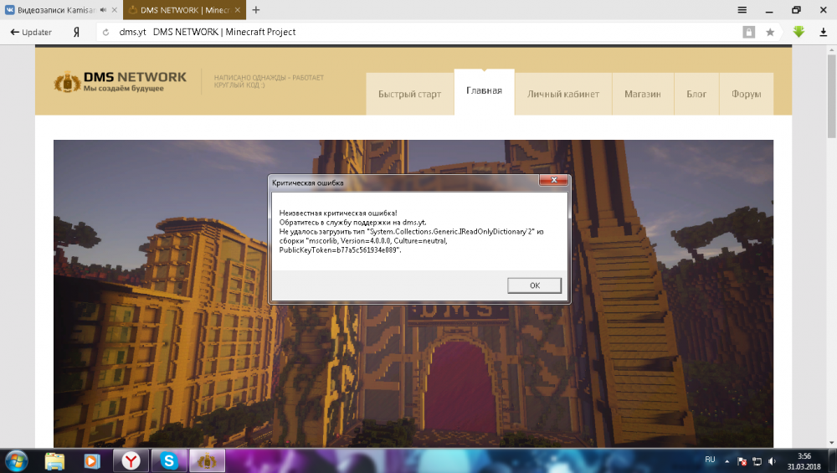This screenshot has height=473, width=837.
Task: Open the Windows Start menu
Action: point(17,460)
